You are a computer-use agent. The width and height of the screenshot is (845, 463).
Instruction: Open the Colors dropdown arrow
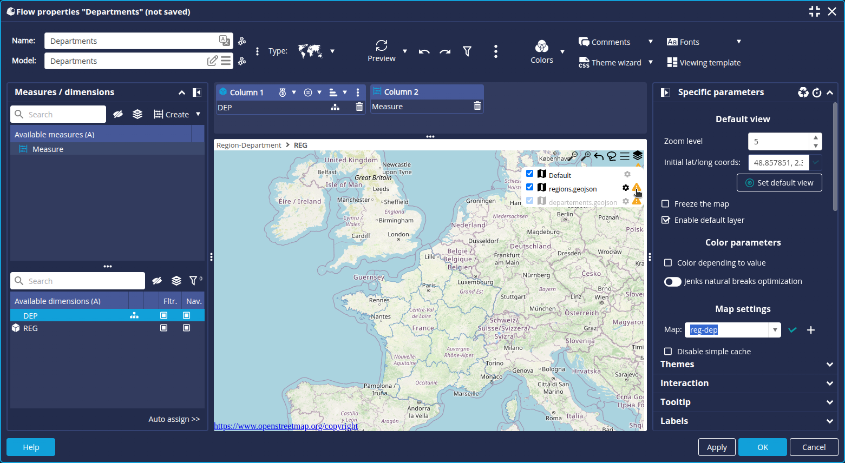click(562, 52)
